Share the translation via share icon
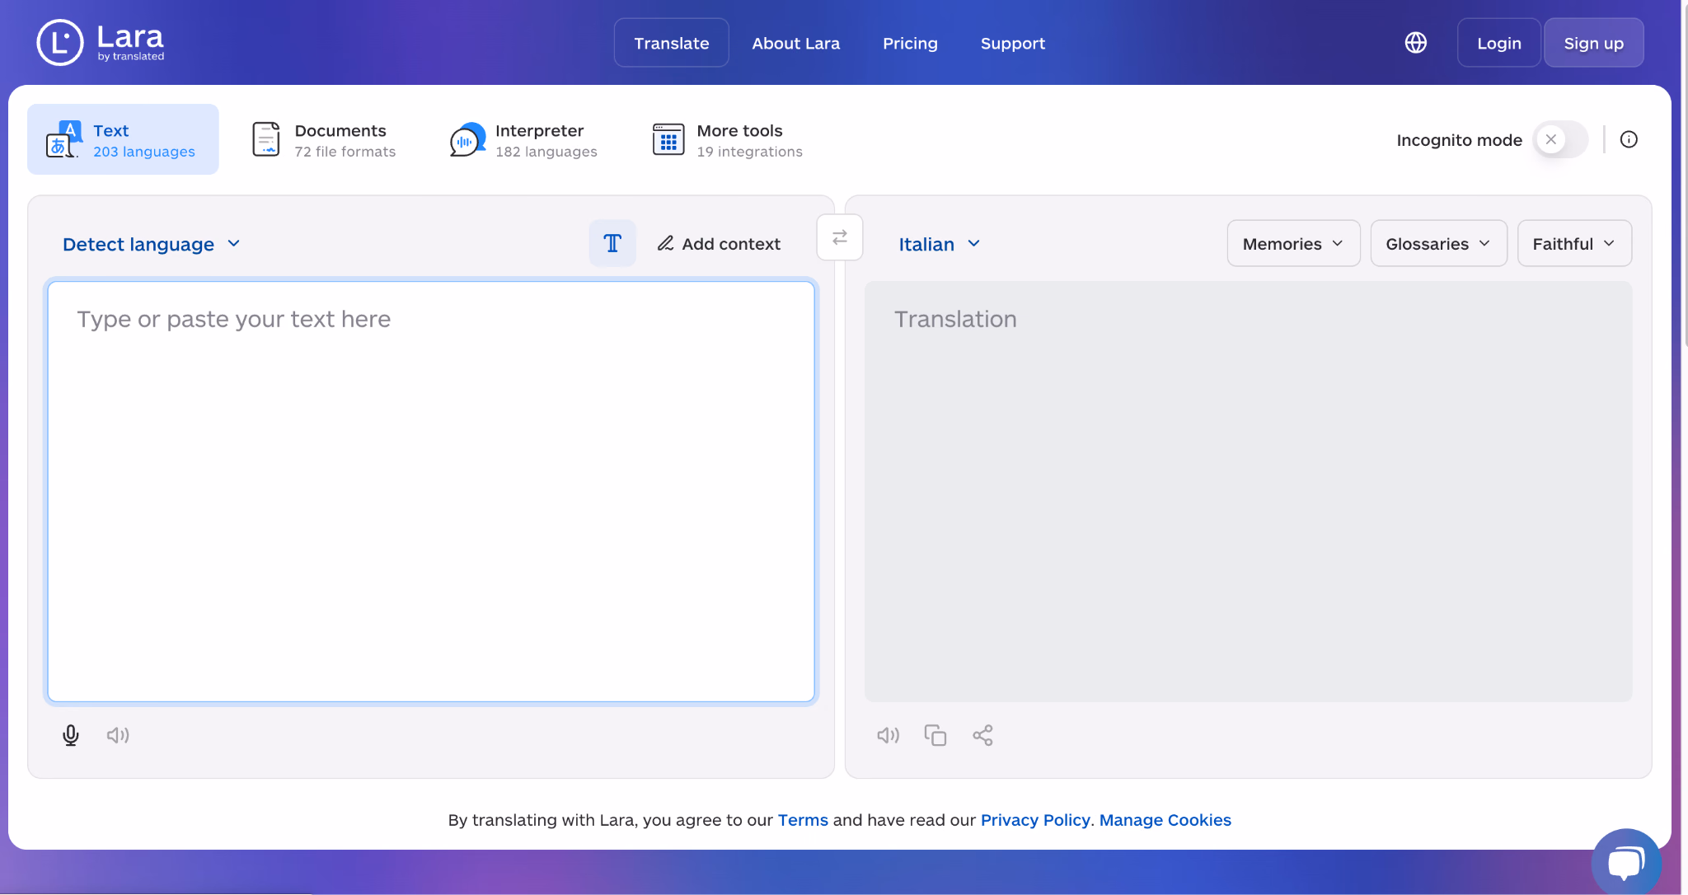Viewport: 1688px width, 895px height. pyautogui.click(x=982, y=735)
